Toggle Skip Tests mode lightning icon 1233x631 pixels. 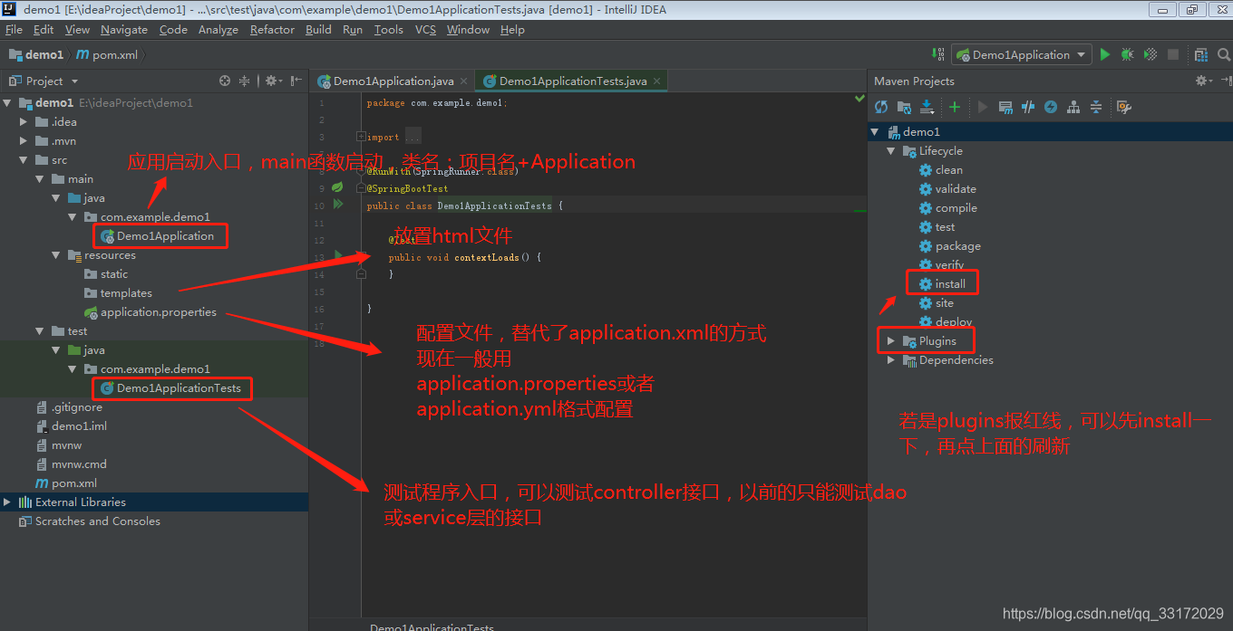[x=1051, y=107]
